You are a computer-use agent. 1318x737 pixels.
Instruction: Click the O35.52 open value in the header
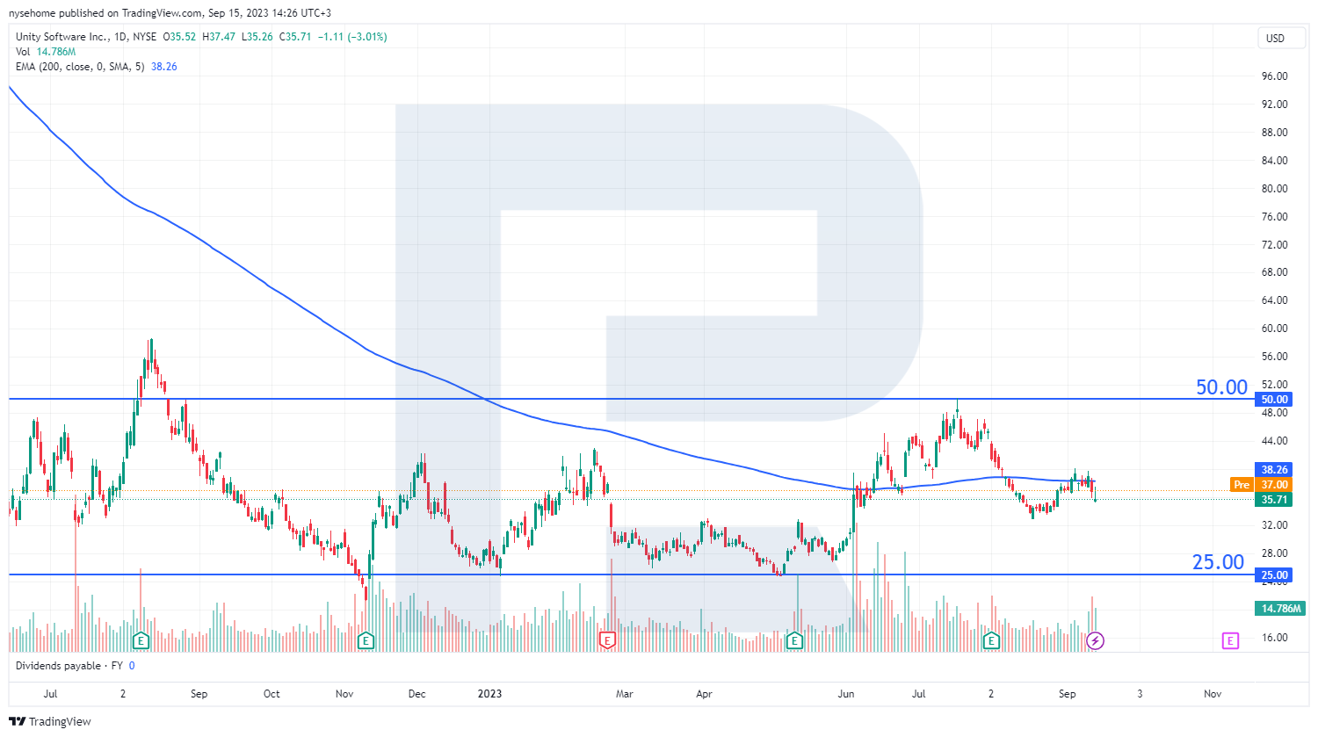coord(179,37)
